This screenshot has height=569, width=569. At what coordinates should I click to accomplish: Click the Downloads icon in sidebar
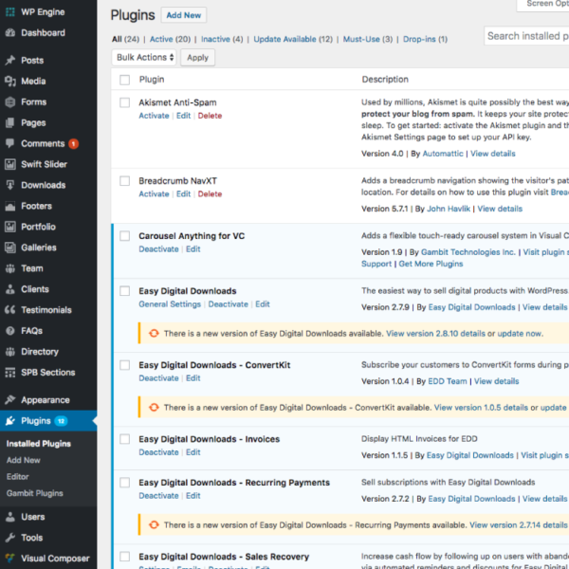tap(10, 185)
